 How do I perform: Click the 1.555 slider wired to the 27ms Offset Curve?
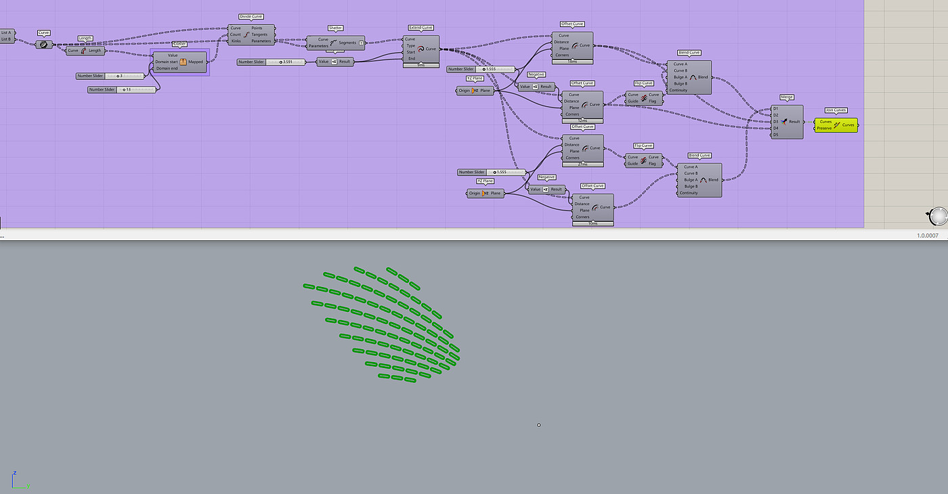492,172
